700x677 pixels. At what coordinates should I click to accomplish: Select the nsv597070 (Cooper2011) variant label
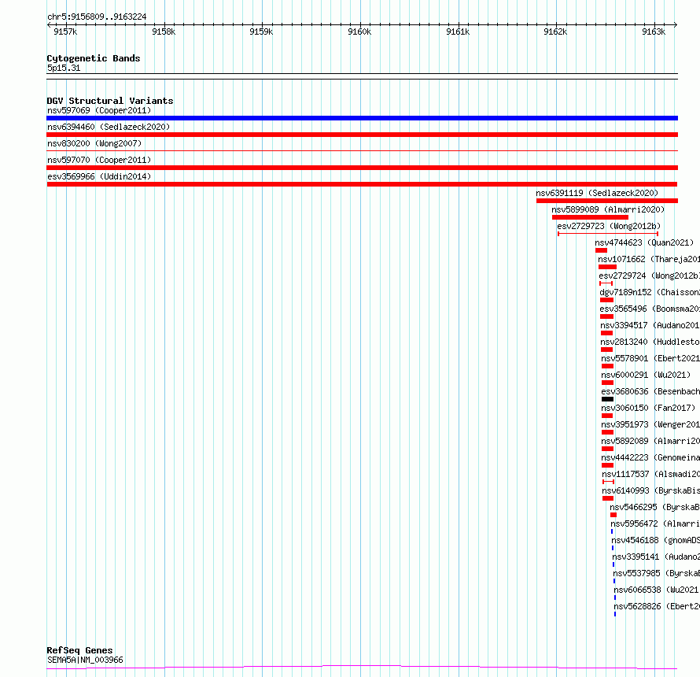(99, 160)
